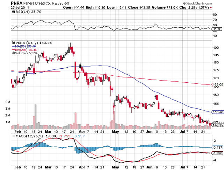Viewport: 224px width, 170px height.
Task: Click the Volume 778.0K header value
Action: 165,7
